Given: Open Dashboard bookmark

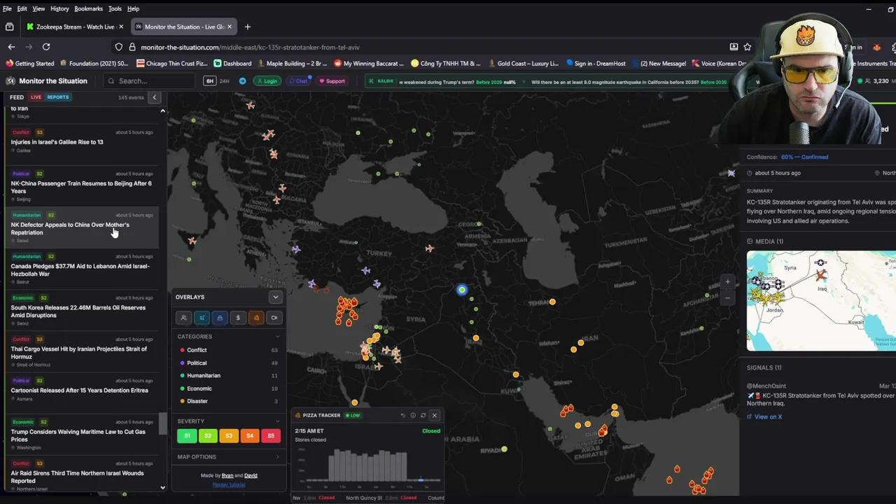Looking at the screenshot, I should (232, 64).
